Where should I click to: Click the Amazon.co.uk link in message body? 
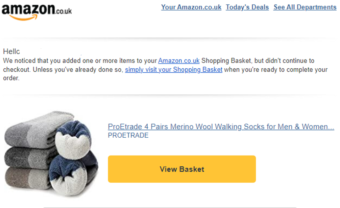click(179, 61)
